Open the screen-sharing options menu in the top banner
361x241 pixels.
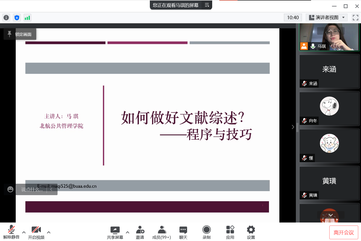207,5
